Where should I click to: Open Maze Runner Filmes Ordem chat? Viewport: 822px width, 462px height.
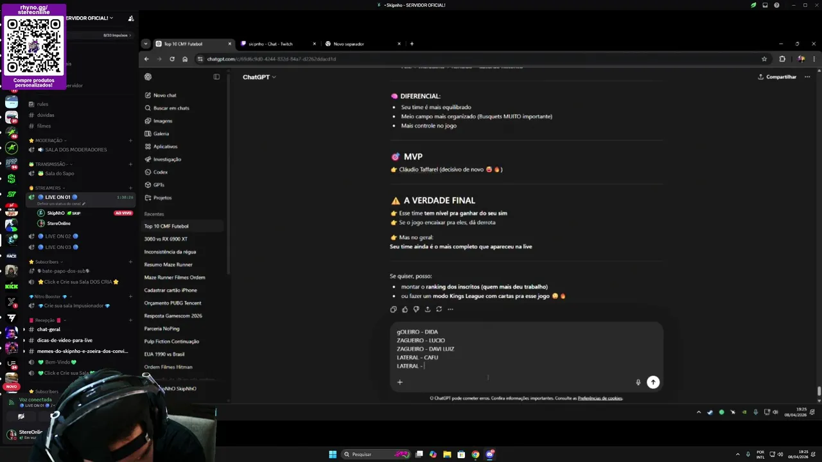(x=174, y=277)
